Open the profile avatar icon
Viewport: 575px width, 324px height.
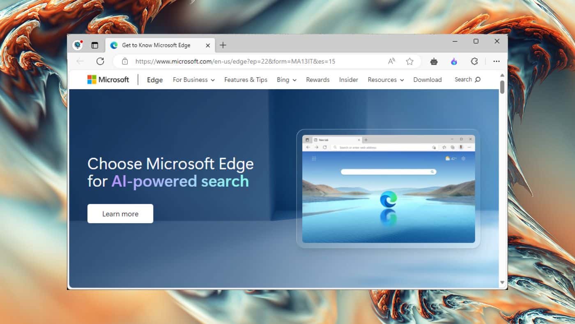pos(78,45)
